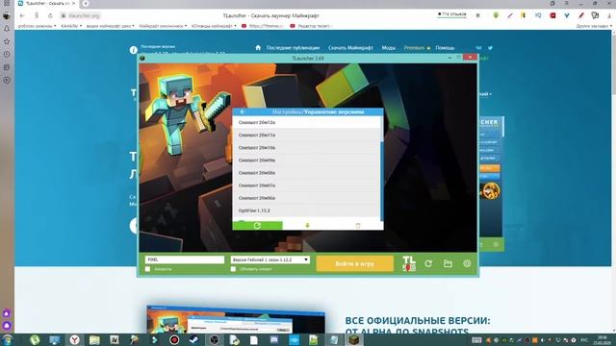Image resolution: width=616 pixels, height=346 pixels.
Task: Open a new browser tab with the plus button
Action: (86, 4)
